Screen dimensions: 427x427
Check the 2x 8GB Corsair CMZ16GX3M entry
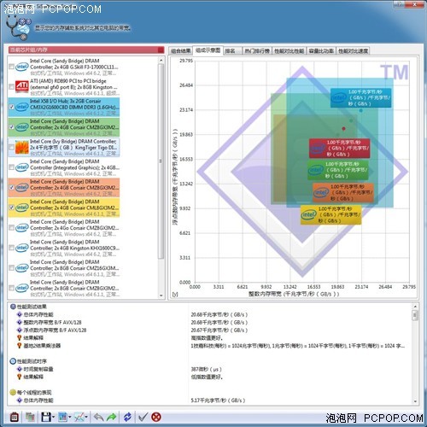(x=11, y=268)
